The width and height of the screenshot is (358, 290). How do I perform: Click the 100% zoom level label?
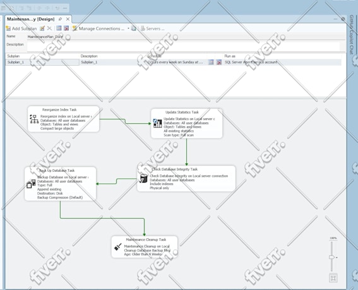pos(333,238)
